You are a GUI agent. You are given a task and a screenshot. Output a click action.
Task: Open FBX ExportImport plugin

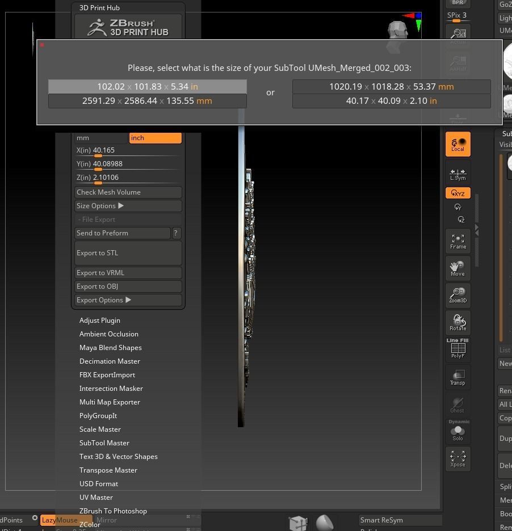107,375
